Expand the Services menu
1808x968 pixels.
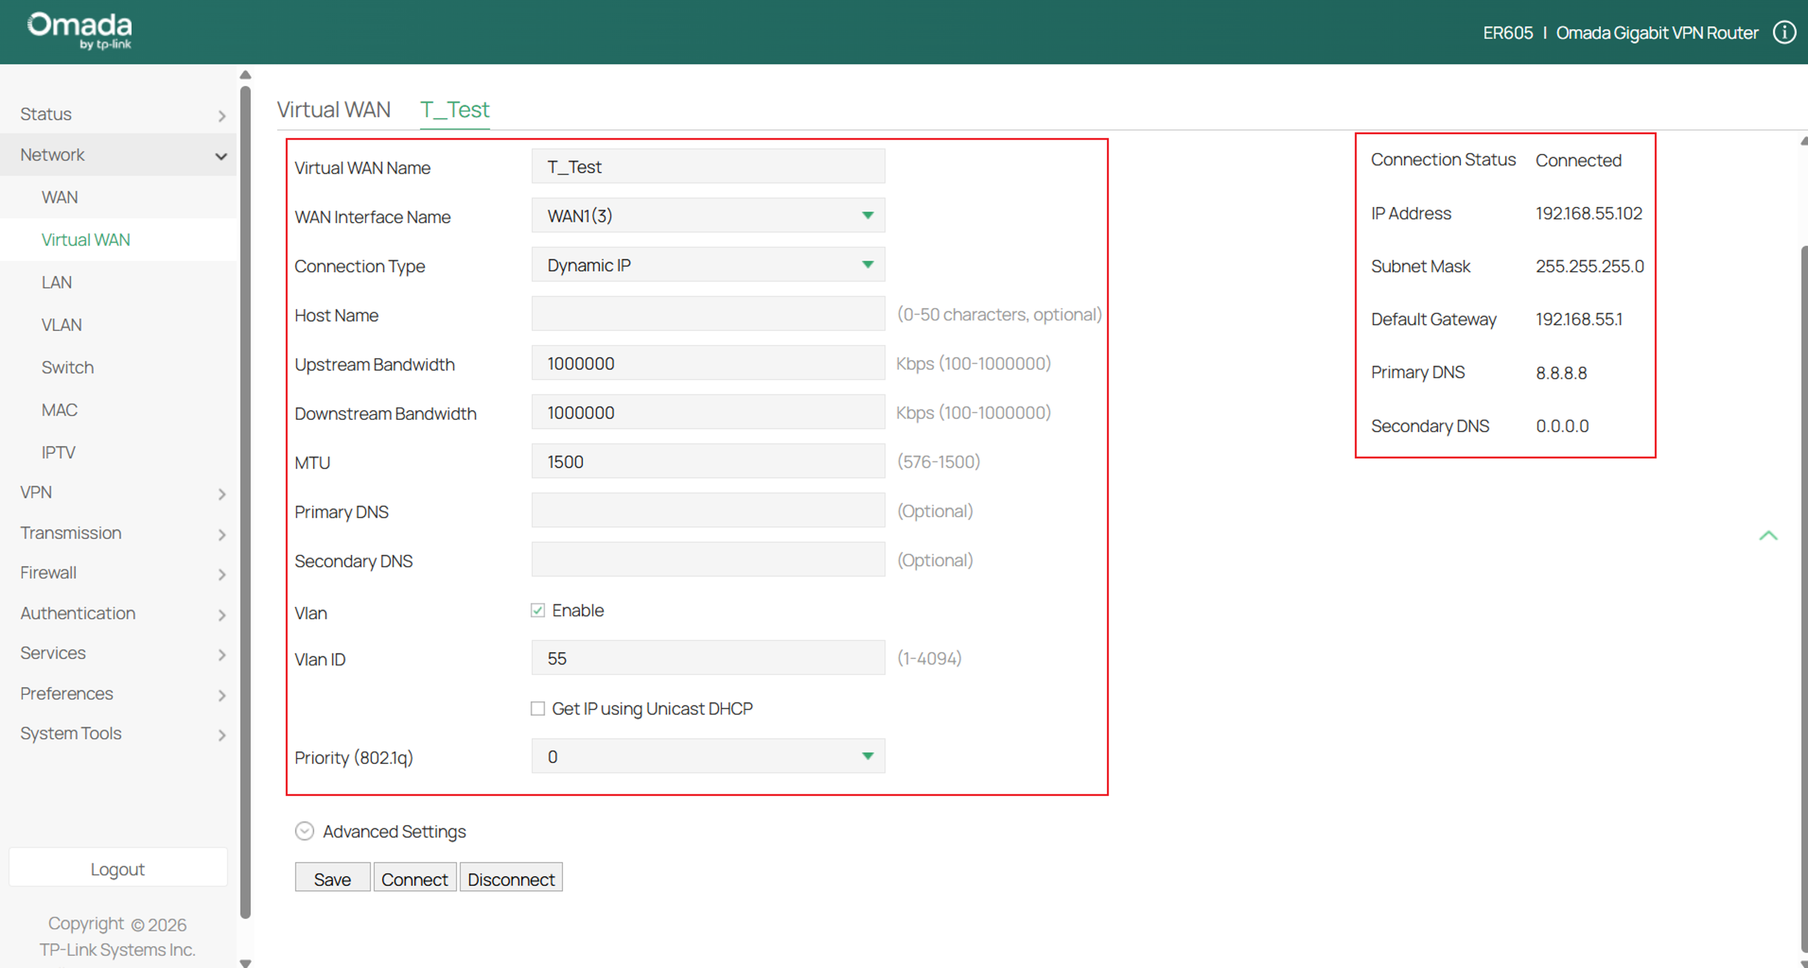(119, 654)
